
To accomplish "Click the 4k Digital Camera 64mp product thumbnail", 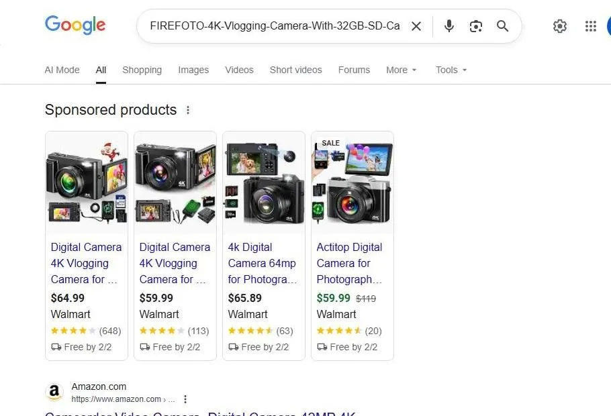I will (x=263, y=180).
